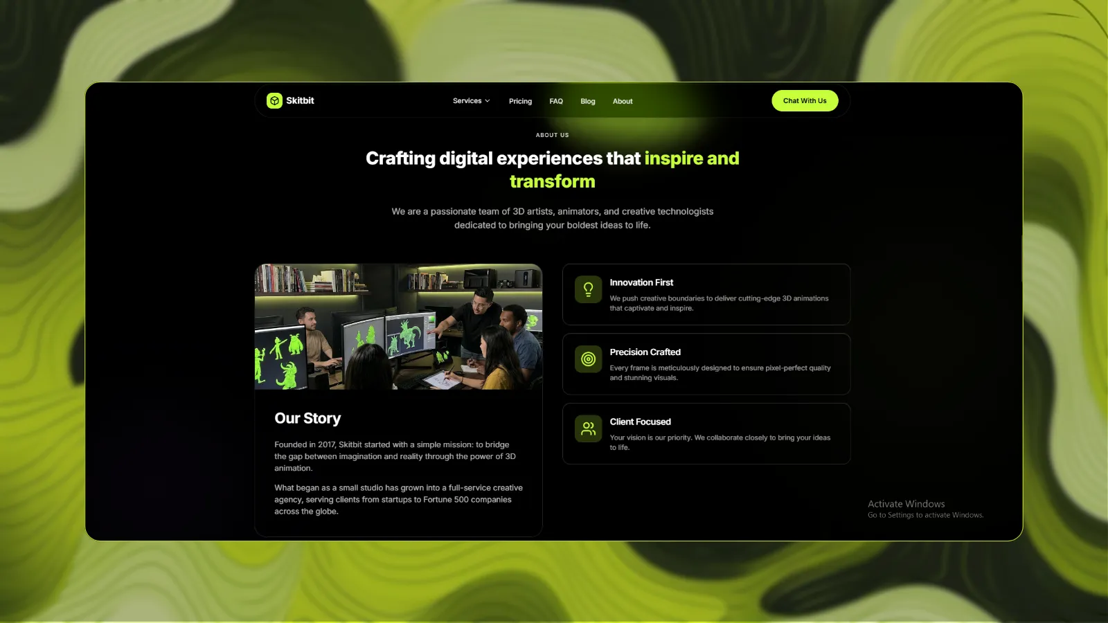The image size is (1108, 623).
Task: Open the FAQ nav item
Action: [x=556, y=102]
